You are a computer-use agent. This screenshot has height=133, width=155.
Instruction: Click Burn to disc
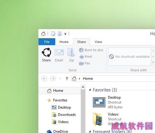click(x=91, y=50)
